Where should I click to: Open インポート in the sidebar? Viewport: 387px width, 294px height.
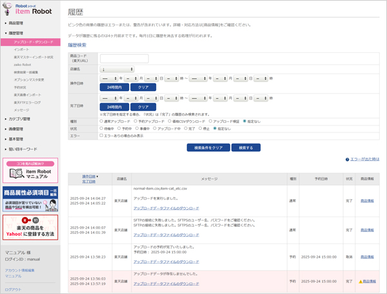(21, 50)
